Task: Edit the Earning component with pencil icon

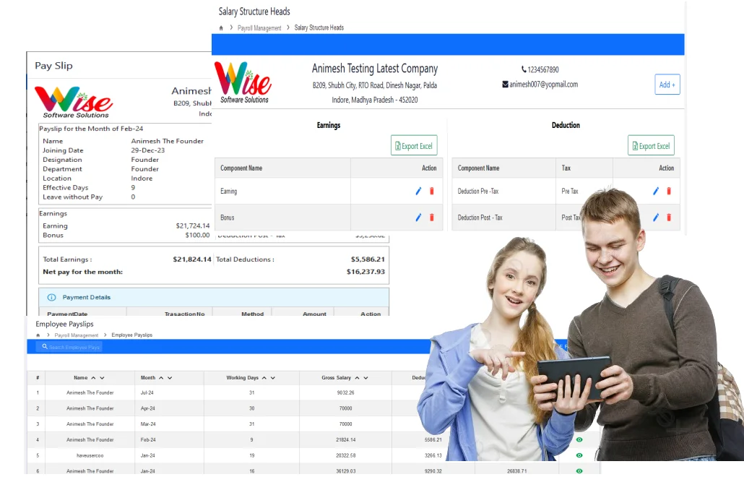Action: point(418,192)
